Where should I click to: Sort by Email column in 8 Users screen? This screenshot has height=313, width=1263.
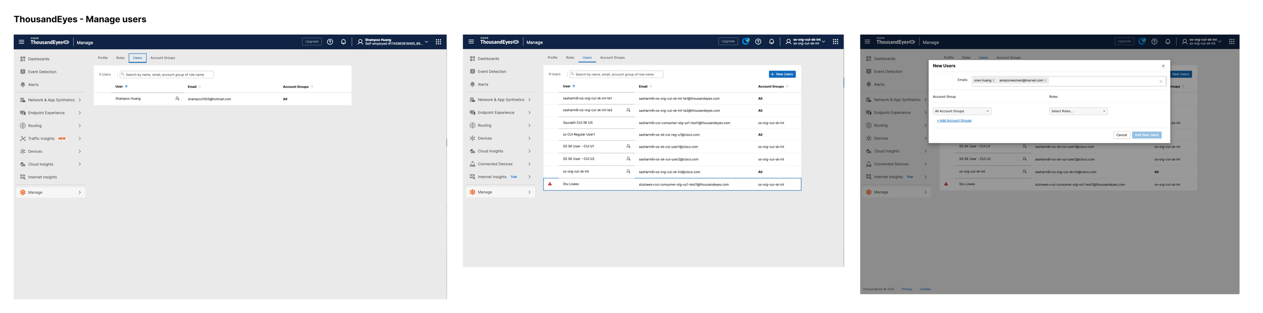tap(645, 87)
